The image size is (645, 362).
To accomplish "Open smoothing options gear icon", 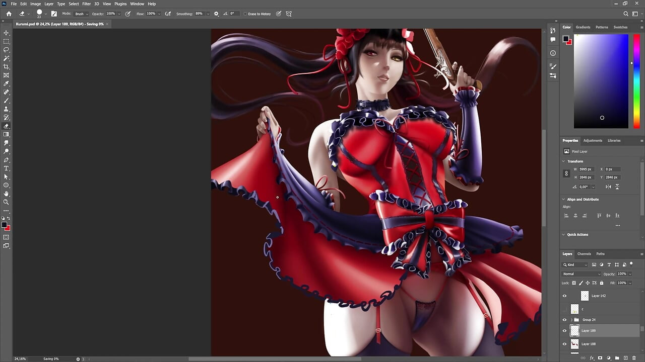I will click(x=216, y=14).
